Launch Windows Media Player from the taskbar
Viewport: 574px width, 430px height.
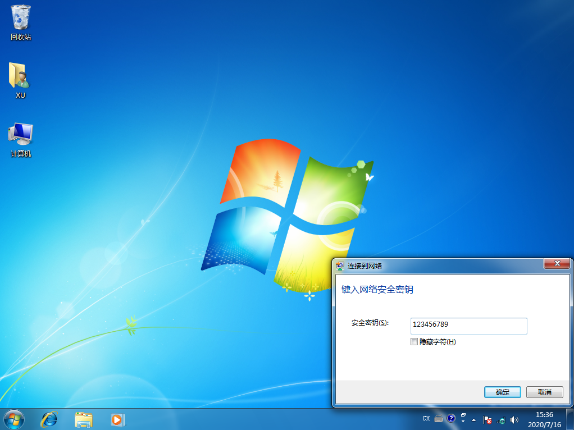(x=117, y=419)
